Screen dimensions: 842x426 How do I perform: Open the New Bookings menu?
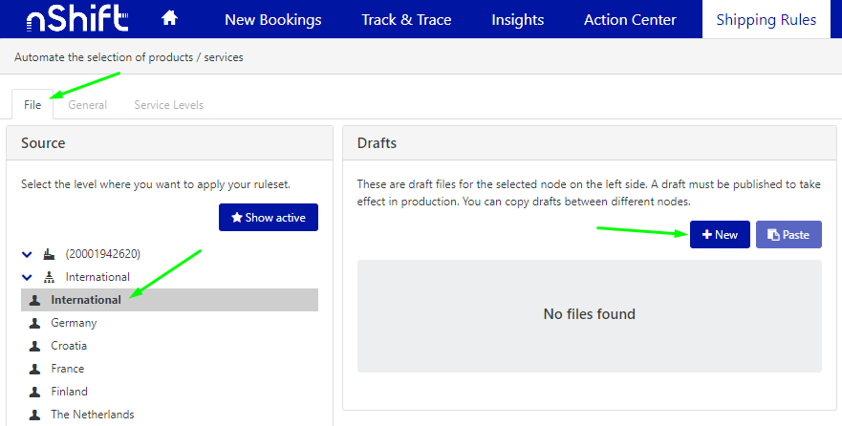pyautogui.click(x=272, y=19)
